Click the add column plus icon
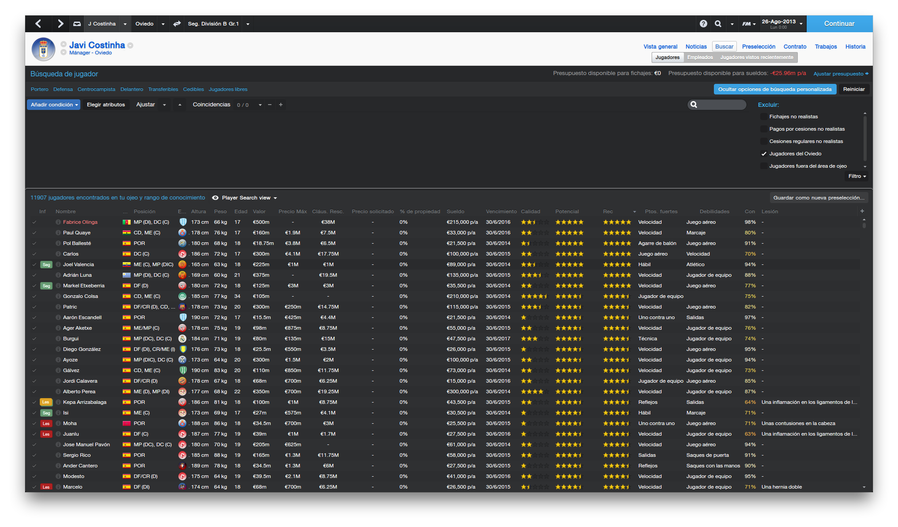Screen dimensions: 898x527 click(x=862, y=211)
